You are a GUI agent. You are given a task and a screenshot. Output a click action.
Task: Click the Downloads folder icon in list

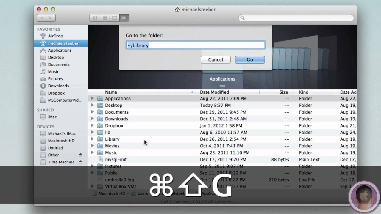click(x=100, y=119)
